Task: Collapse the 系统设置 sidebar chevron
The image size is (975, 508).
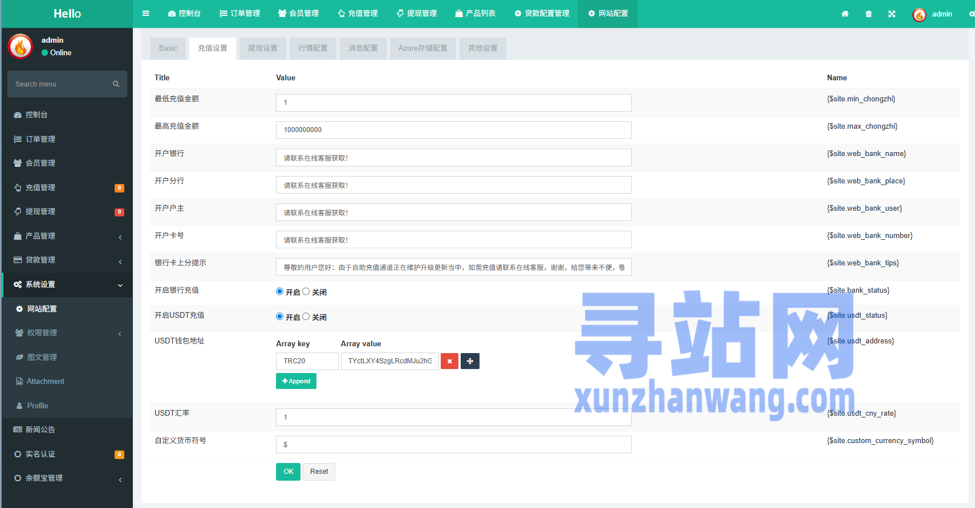Action: (x=120, y=285)
